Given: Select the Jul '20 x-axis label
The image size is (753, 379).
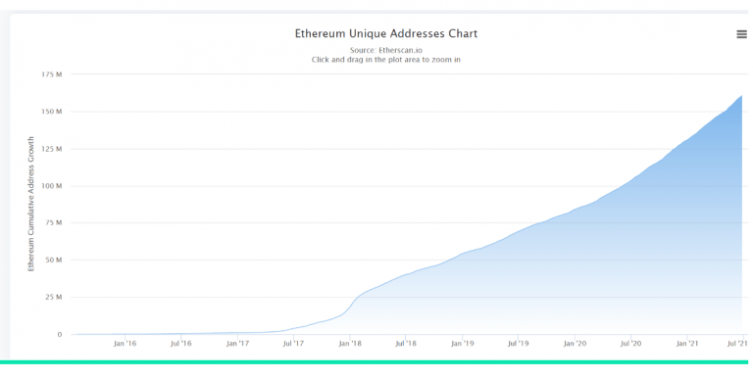Looking at the screenshot, I should pos(630,344).
